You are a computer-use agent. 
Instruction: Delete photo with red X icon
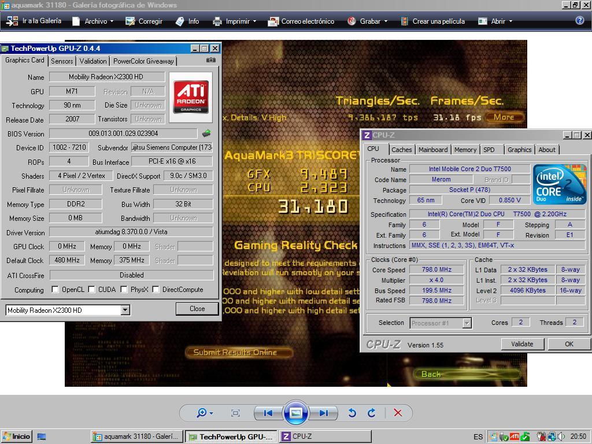coord(398,413)
